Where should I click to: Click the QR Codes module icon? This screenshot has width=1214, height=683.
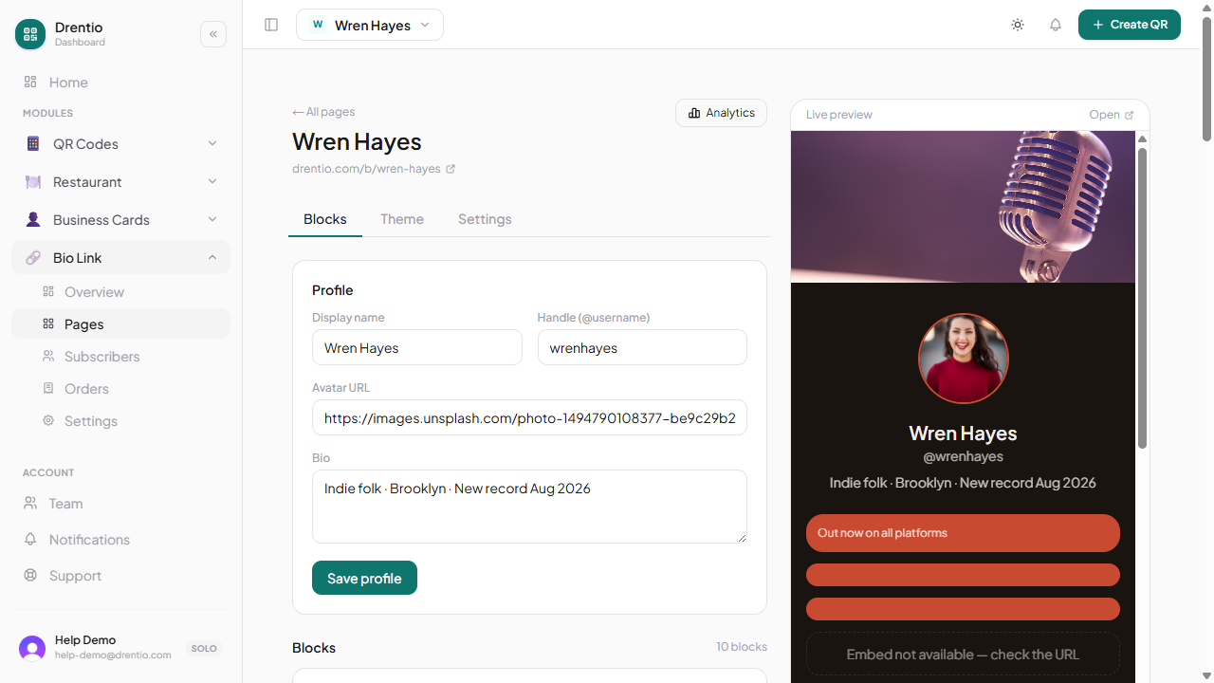33,144
